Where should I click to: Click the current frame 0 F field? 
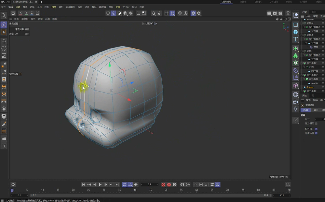coord(150,184)
